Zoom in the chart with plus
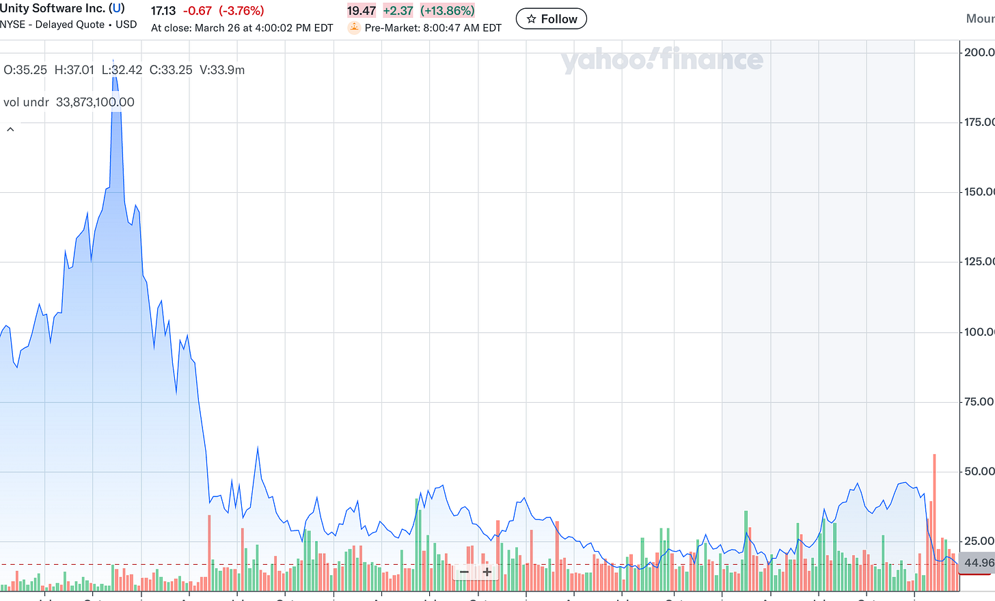 487,572
